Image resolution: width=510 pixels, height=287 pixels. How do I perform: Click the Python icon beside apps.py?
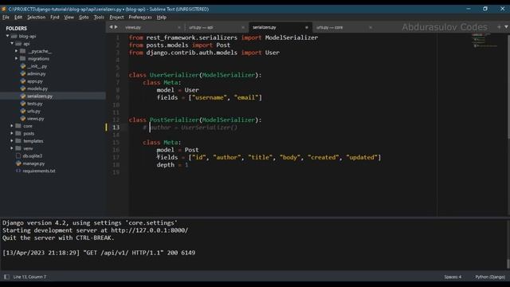pyautogui.click(x=23, y=81)
